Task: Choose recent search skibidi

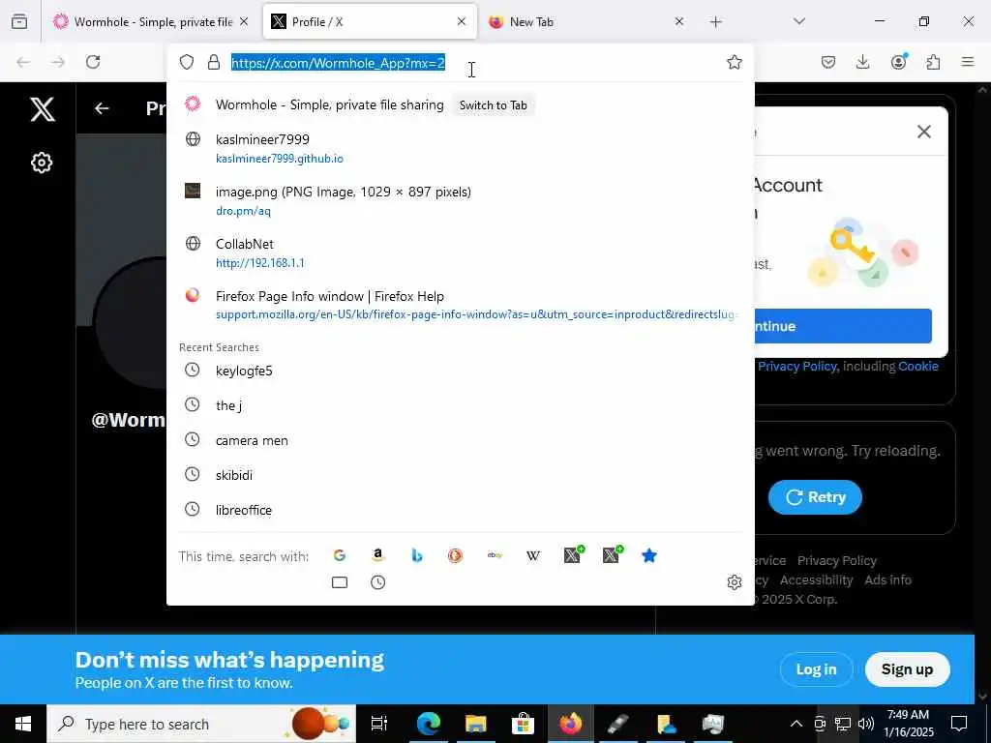Action: point(460,474)
